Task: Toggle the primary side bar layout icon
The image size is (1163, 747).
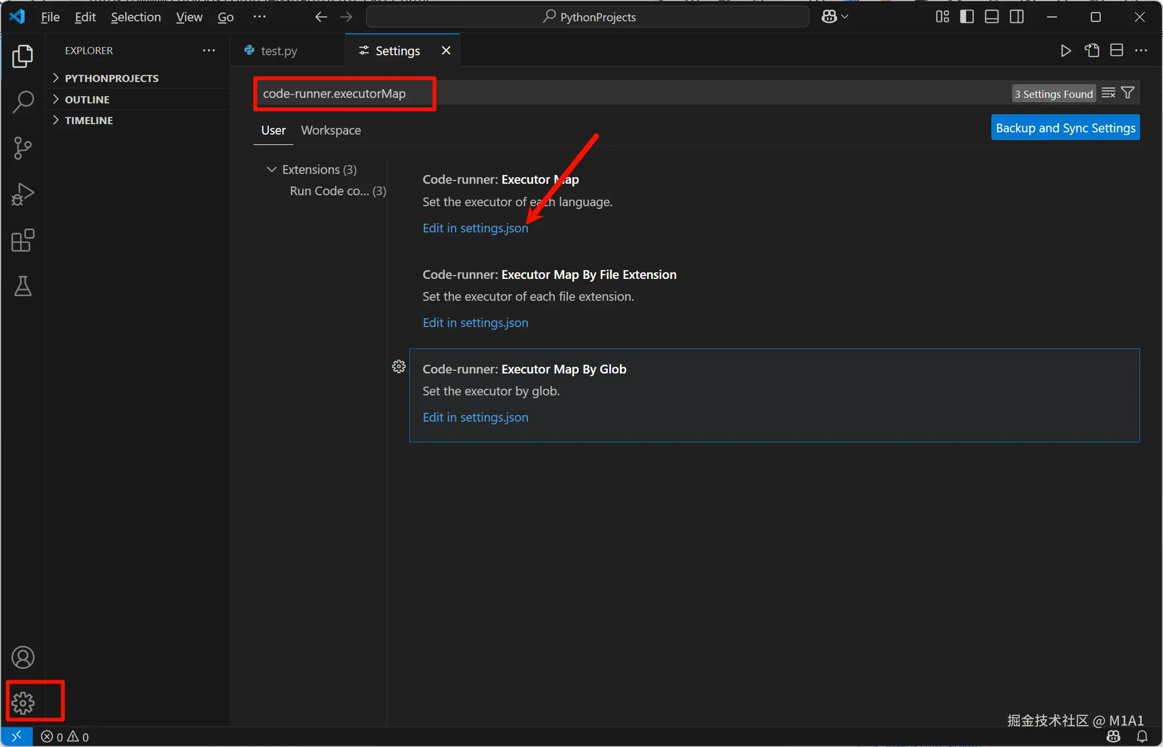Action: [966, 17]
